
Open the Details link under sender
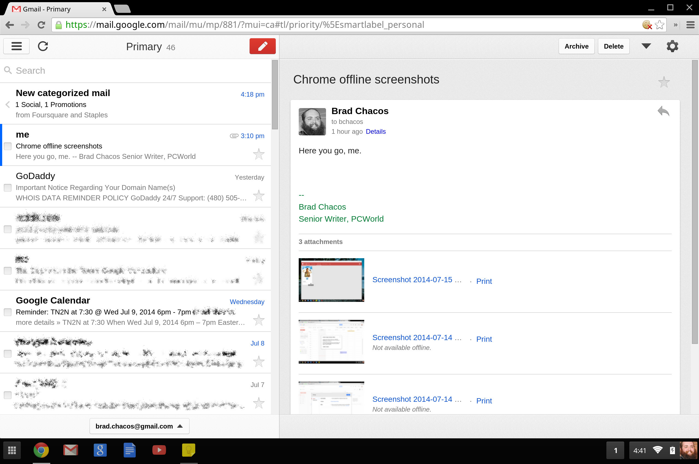tap(375, 131)
